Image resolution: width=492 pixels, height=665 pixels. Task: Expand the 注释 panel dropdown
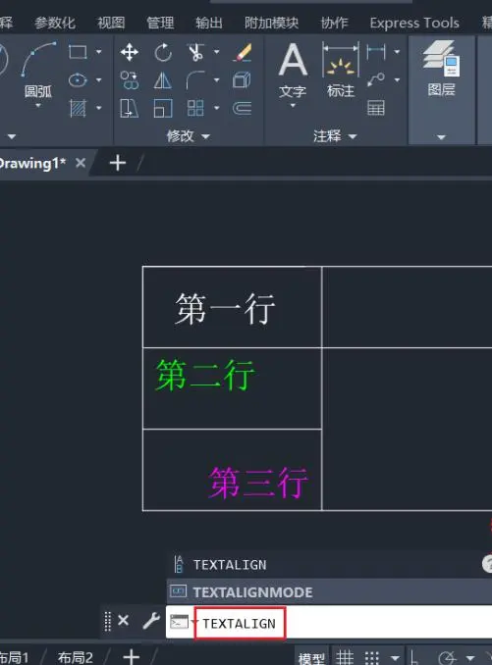(x=353, y=136)
